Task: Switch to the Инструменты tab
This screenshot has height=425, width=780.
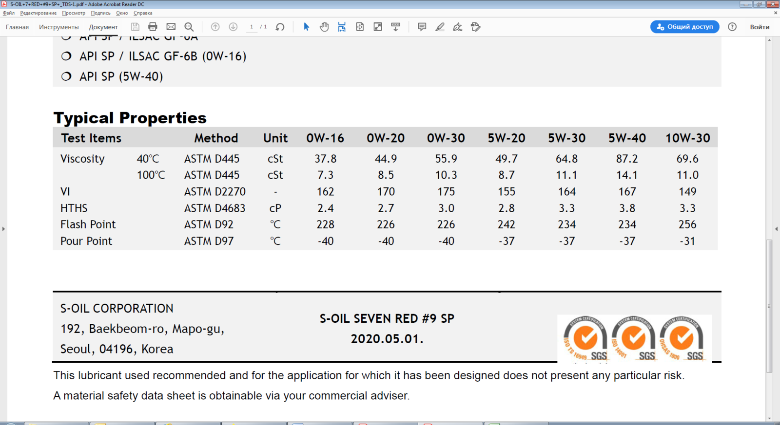Action: (59, 27)
